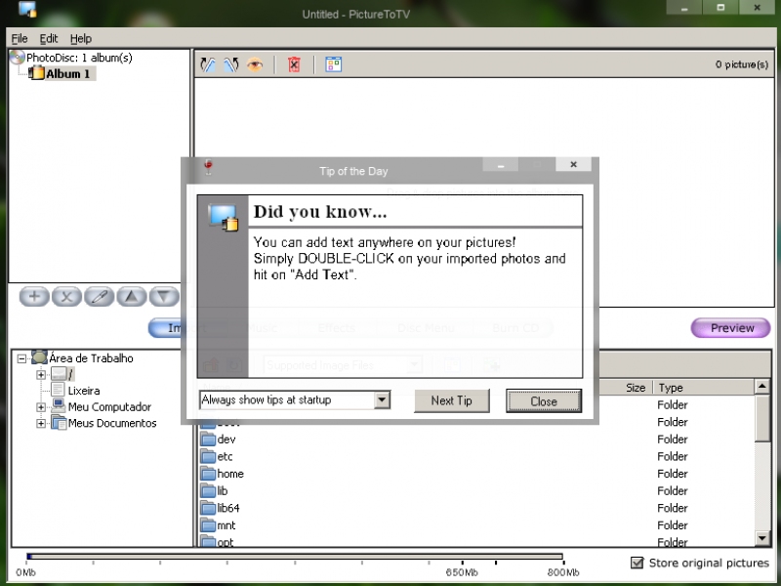Screen dimensions: 781x586
Task: Click the file list scroll down arrow
Action: 762,538
